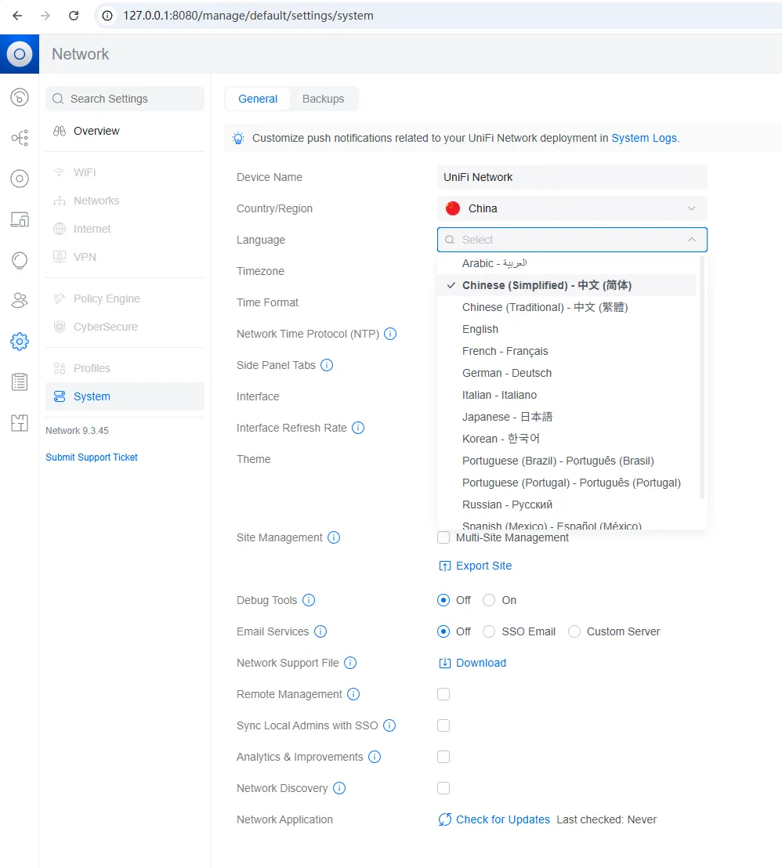Show info for Interface Refresh Rate
Viewport: 782px width, 868px height.
[358, 428]
